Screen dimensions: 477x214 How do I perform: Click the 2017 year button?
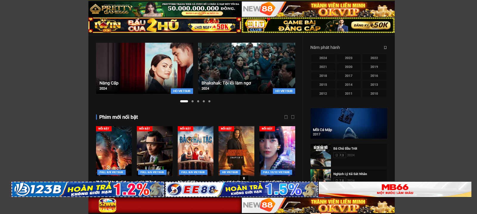coord(349,76)
